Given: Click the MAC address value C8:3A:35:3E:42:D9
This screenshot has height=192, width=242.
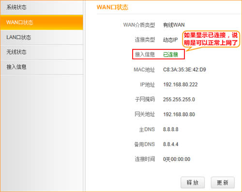Looking at the screenshot, I should click(184, 70).
